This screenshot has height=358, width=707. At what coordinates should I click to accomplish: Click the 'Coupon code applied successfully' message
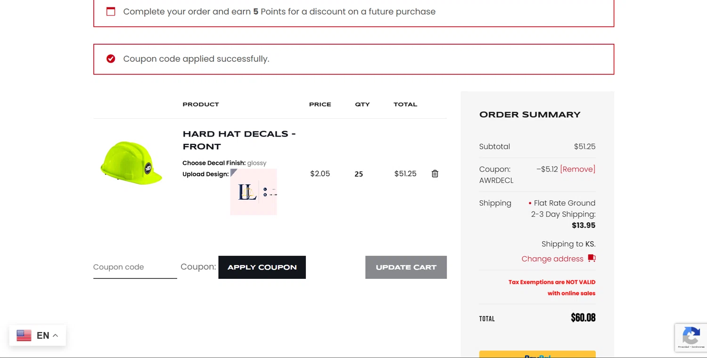tap(196, 59)
